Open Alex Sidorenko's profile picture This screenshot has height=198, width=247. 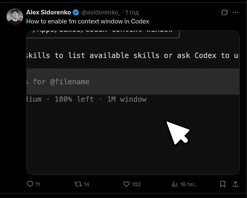click(x=15, y=16)
